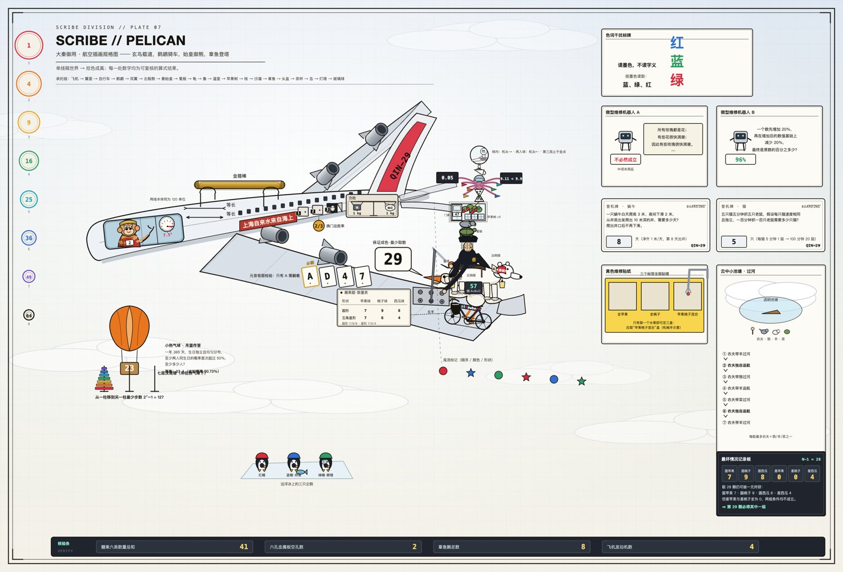Select answer box 5 on the 猫 boarding pass
Image resolution: width=843 pixels, height=572 pixels.
coord(733,242)
